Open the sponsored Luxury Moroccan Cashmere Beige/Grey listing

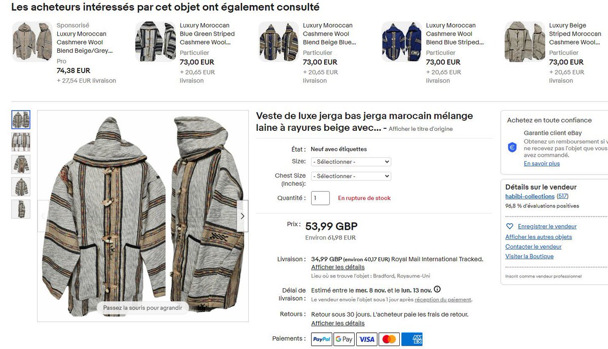[x=85, y=42]
